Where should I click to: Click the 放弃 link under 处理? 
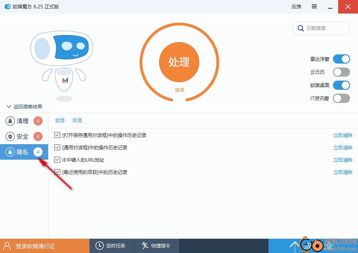pos(180,90)
